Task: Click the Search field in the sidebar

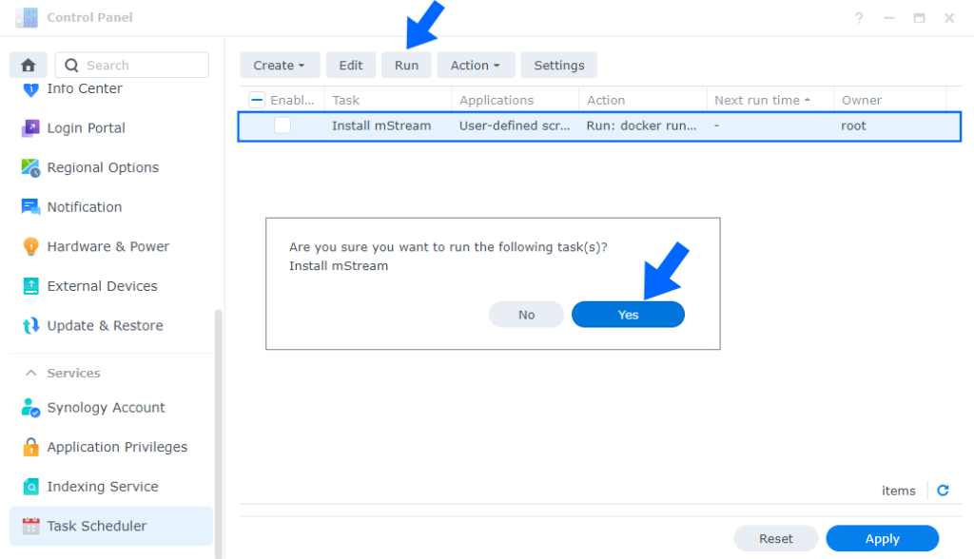Action: [131, 64]
